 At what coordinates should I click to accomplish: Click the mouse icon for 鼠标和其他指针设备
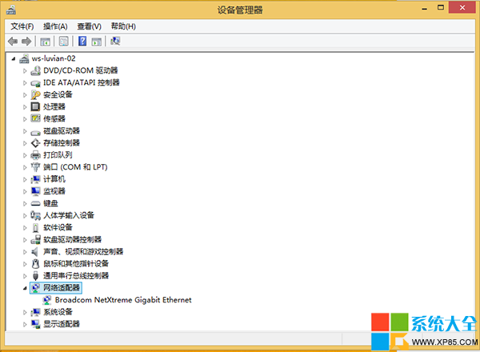tap(35, 264)
